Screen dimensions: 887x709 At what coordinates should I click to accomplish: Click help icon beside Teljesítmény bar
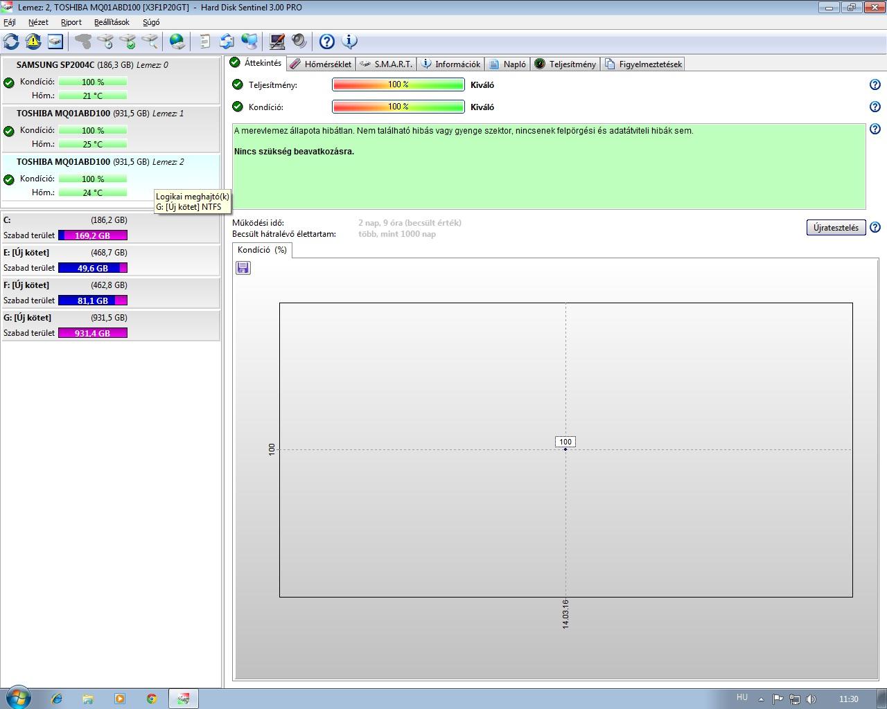pos(875,84)
